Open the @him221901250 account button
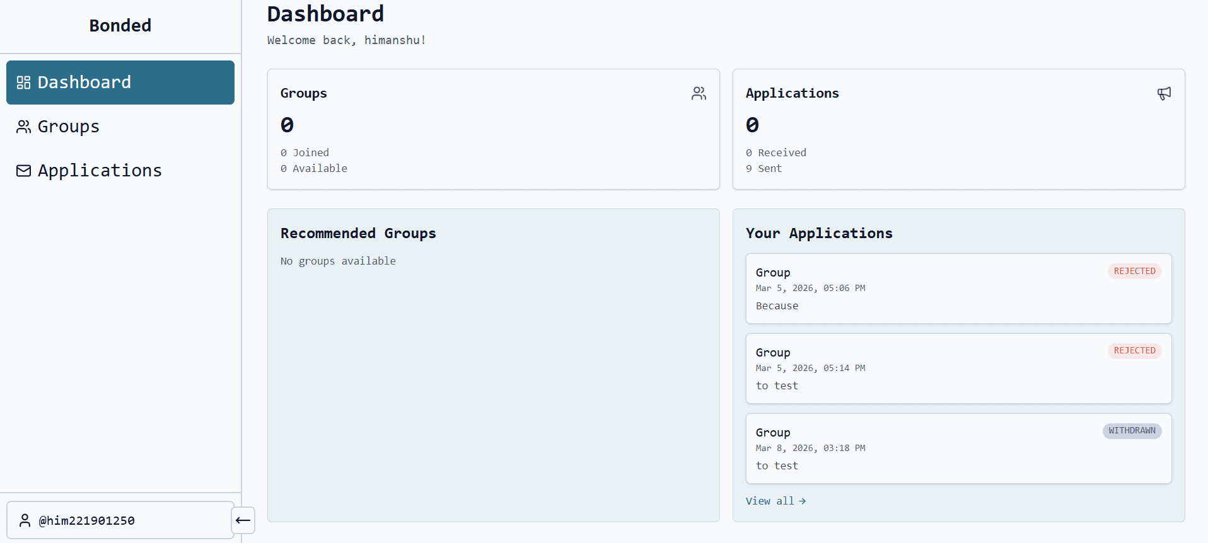This screenshot has height=543, width=1208. [x=120, y=520]
